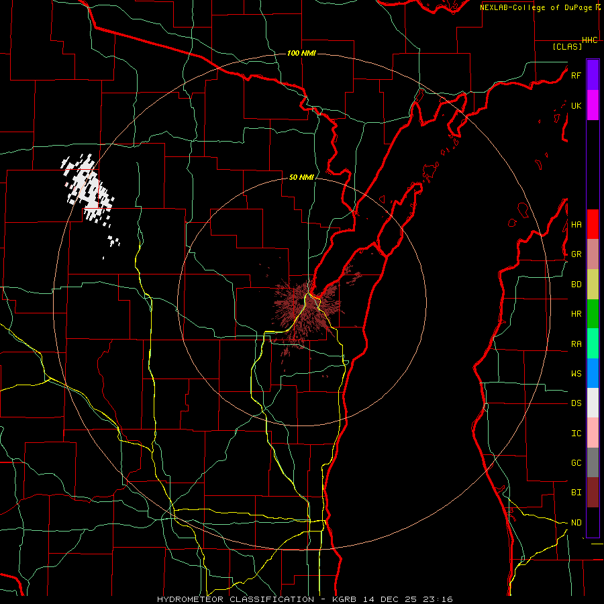Click the [CLAS] units label
The image size is (604, 604).
pos(567,46)
